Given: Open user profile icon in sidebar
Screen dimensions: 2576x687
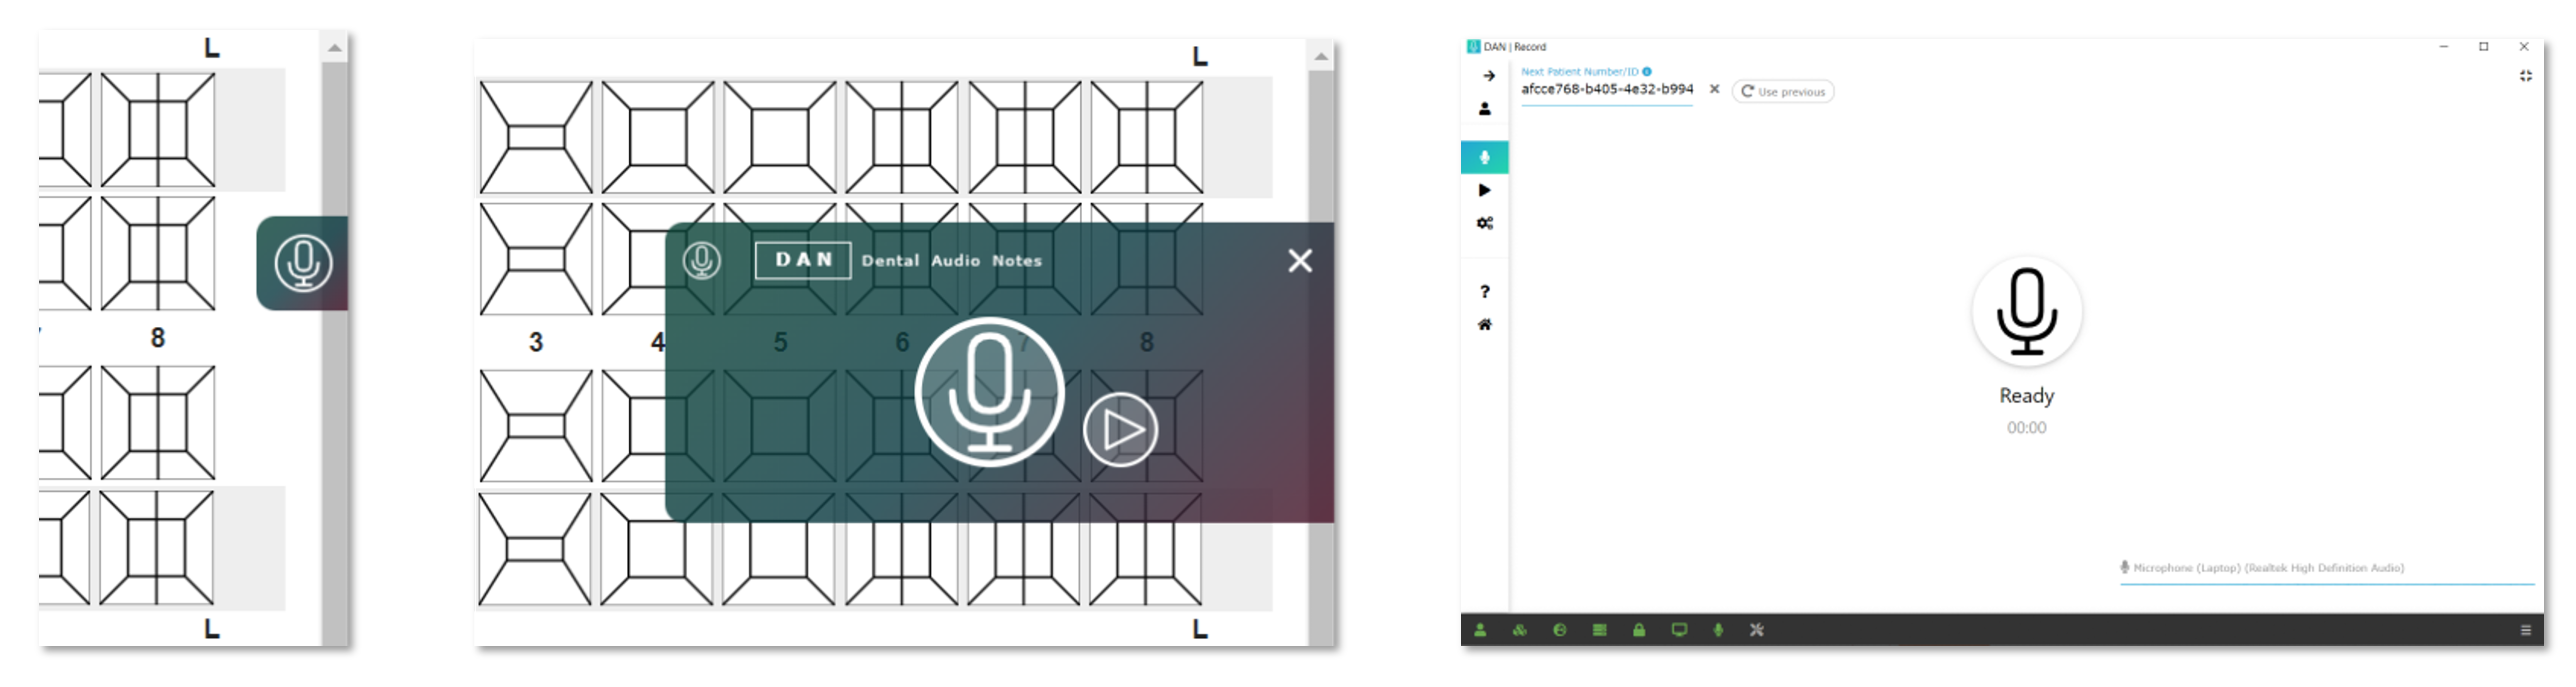Looking at the screenshot, I should click(x=1484, y=109).
